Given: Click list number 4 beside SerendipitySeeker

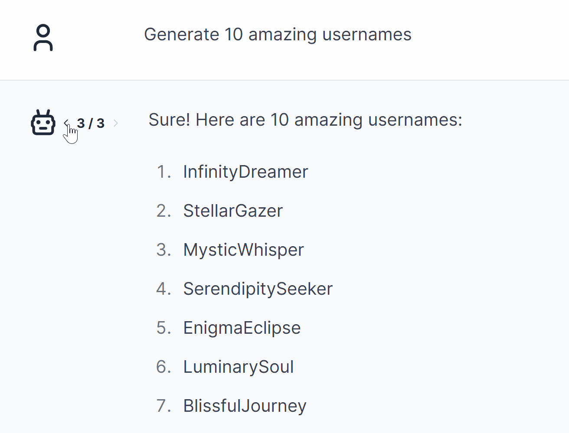Looking at the screenshot, I should (164, 289).
